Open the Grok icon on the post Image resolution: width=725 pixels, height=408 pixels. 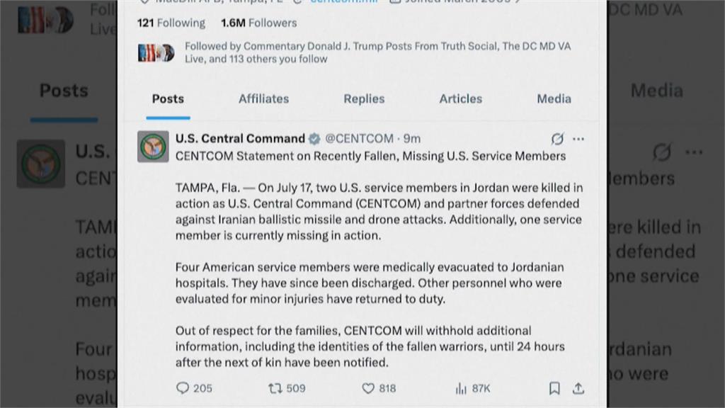point(558,139)
